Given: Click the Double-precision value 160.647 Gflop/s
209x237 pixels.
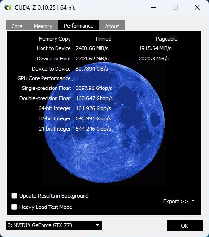Looking at the screenshot, I should click(x=94, y=98).
